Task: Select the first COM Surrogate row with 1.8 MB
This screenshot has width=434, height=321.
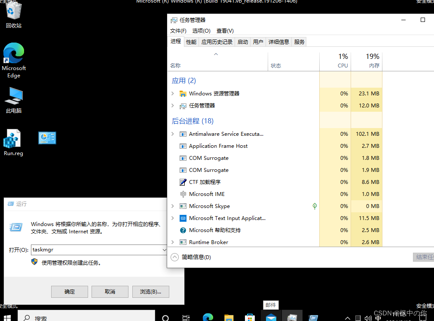Action: (275, 158)
